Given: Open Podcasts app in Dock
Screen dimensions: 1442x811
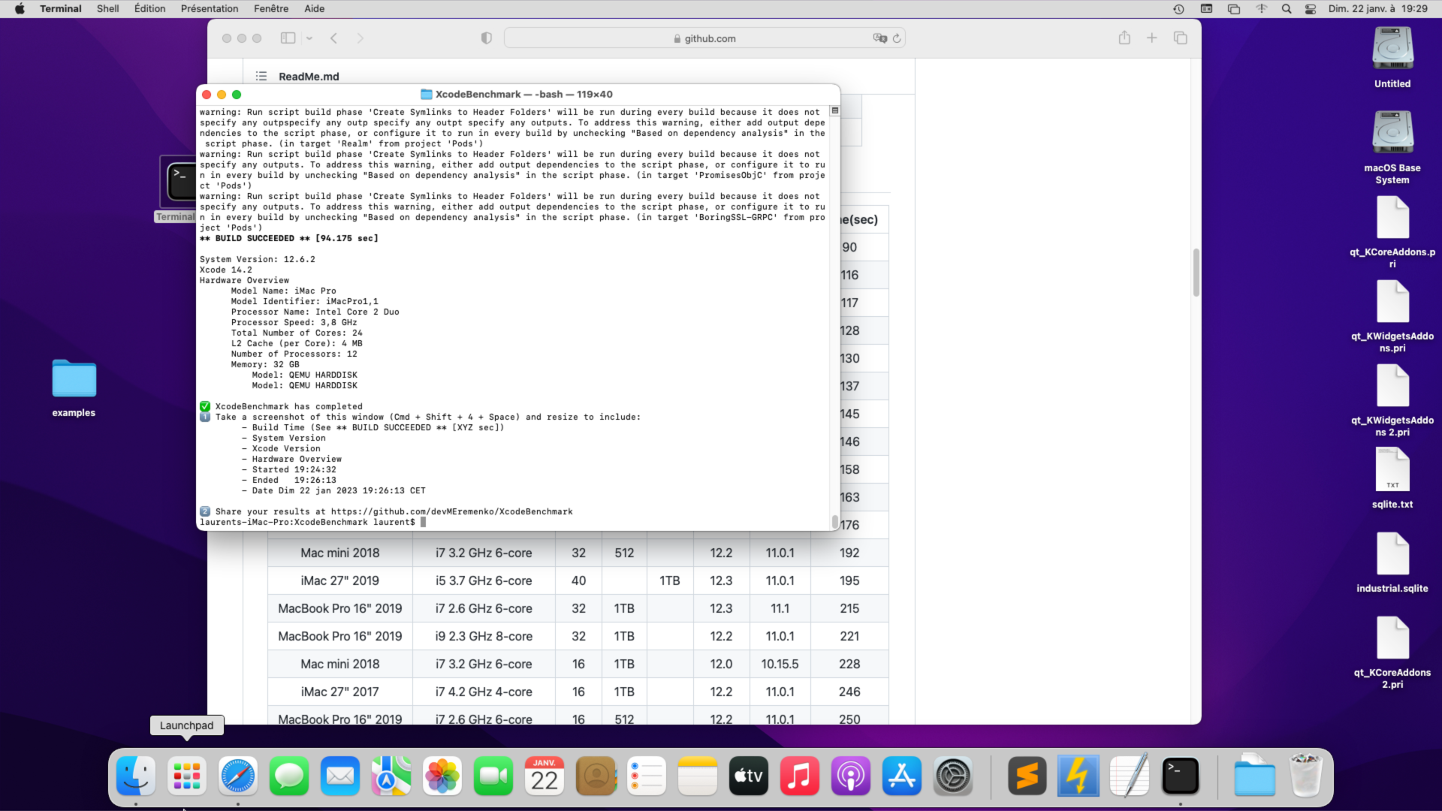Looking at the screenshot, I should click(x=851, y=776).
